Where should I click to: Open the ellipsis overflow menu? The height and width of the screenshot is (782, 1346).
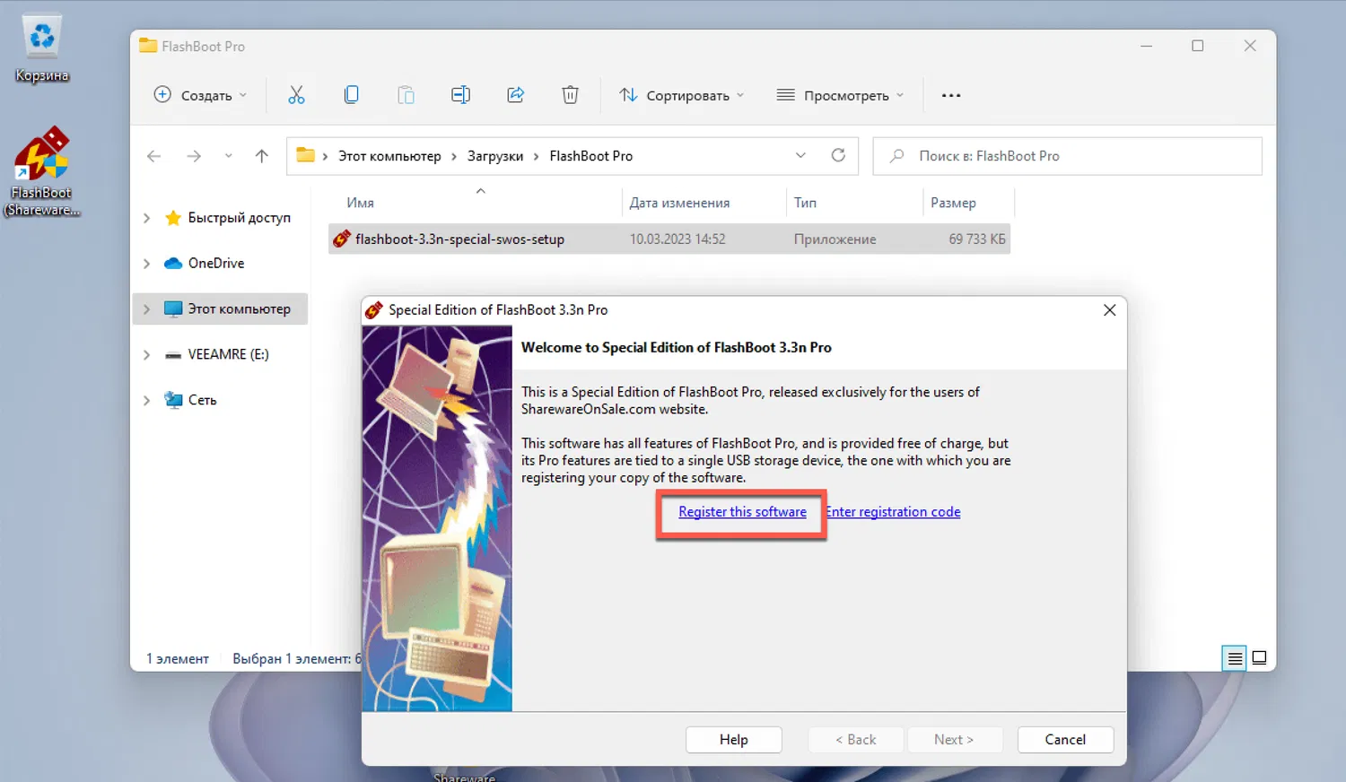pyautogui.click(x=950, y=94)
